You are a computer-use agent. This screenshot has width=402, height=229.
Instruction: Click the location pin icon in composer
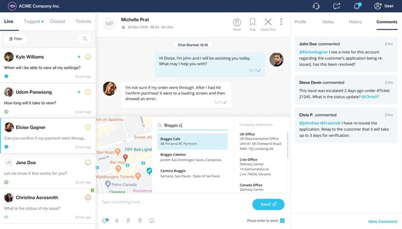coord(140,220)
